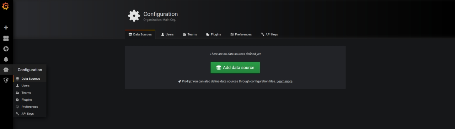Image resolution: width=455 pixels, height=129 pixels.
Task: Select Users in the flyout menu
Action: [x=30, y=86]
